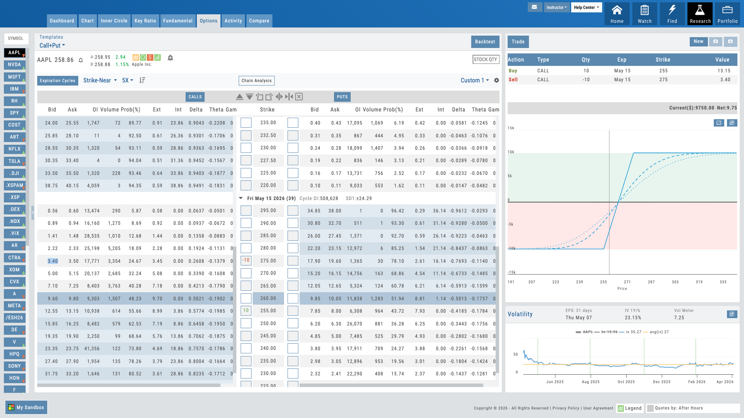Toggle the call checkbox for strike 290.00
Viewport: 744px width, 418px height.
tap(246, 223)
